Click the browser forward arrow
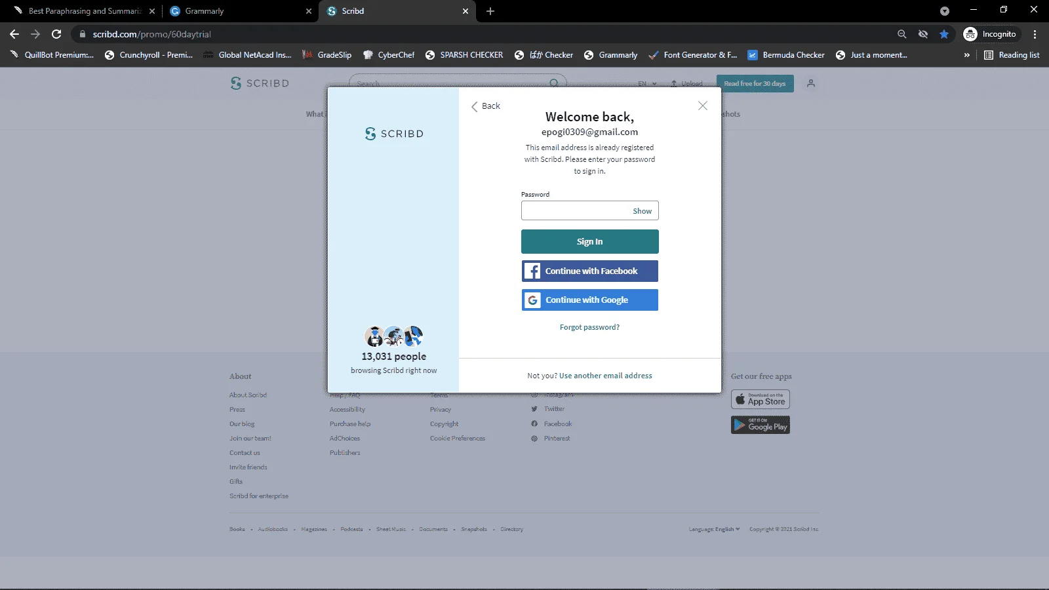The width and height of the screenshot is (1049, 590). (x=35, y=34)
